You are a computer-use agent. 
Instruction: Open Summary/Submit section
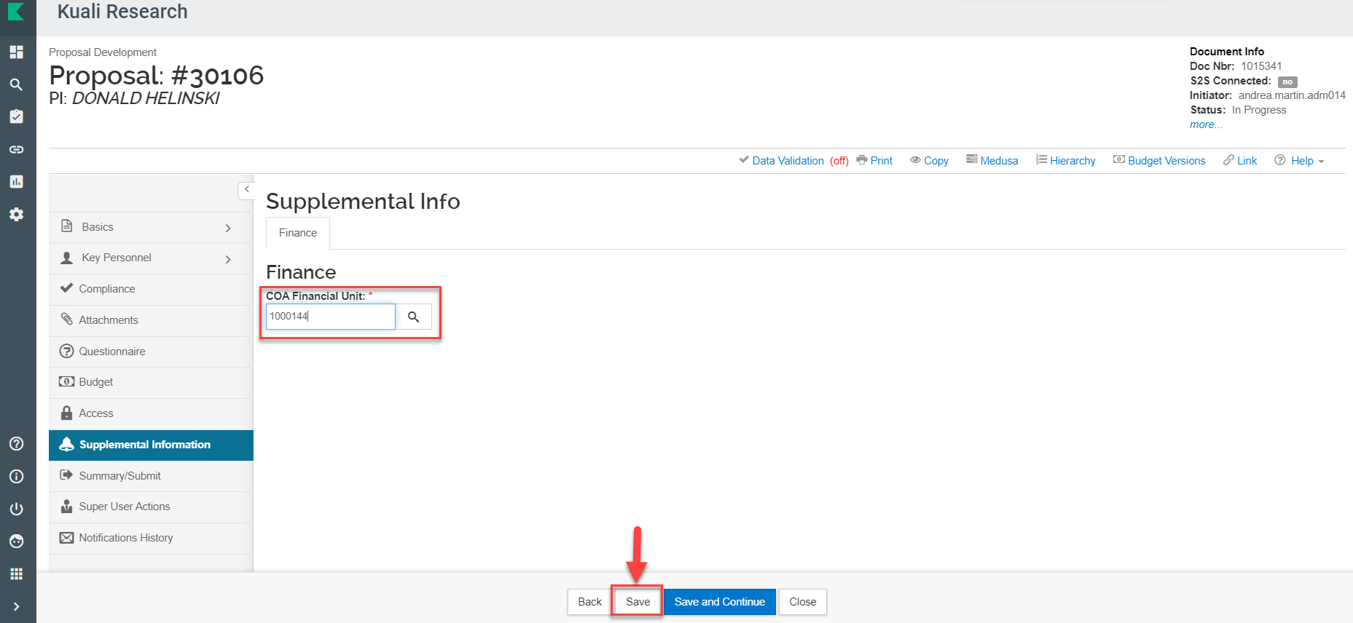151,476
